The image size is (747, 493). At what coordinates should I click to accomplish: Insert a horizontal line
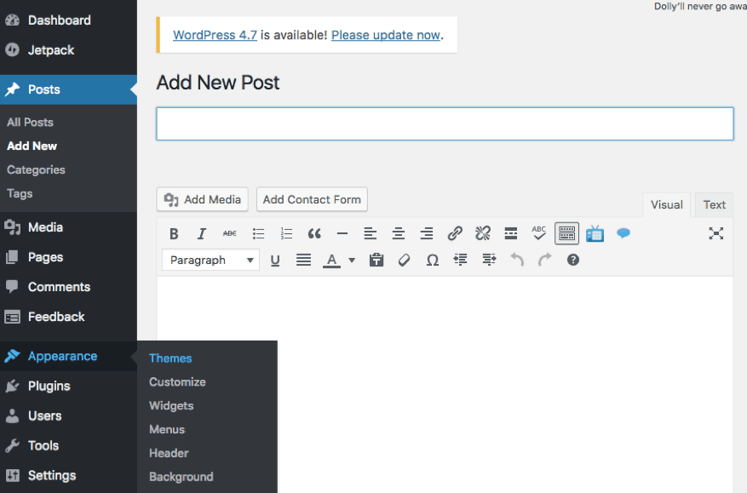[342, 233]
